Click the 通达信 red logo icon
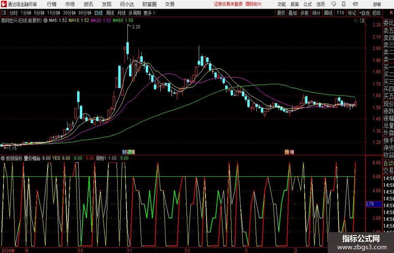The width and height of the screenshot is (394, 253). tap(4, 4)
